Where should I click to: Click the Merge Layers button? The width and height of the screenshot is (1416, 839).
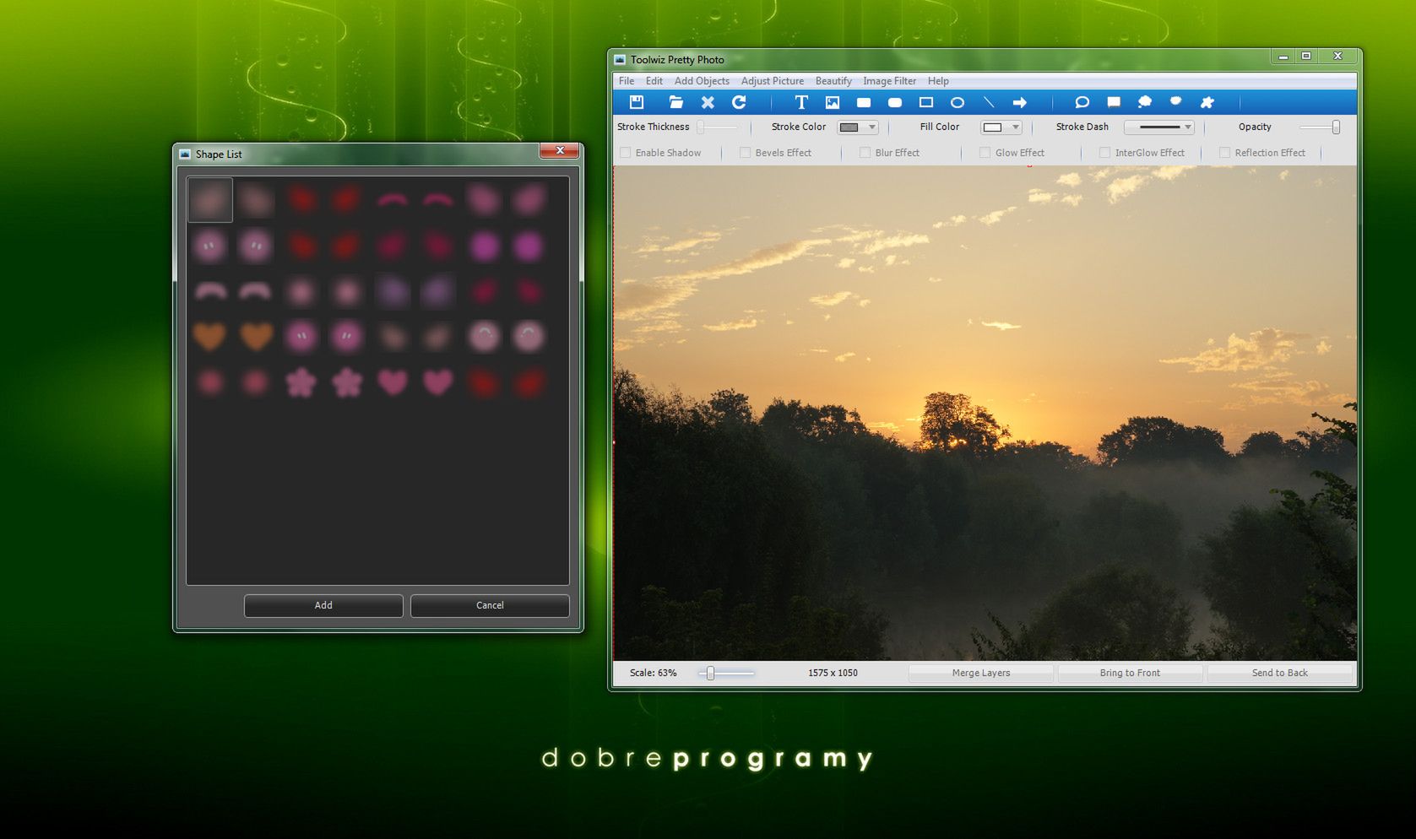tap(981, 673)
